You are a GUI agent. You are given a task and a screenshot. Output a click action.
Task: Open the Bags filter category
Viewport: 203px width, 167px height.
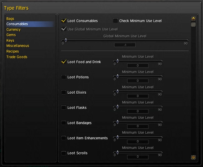point(10,19)
